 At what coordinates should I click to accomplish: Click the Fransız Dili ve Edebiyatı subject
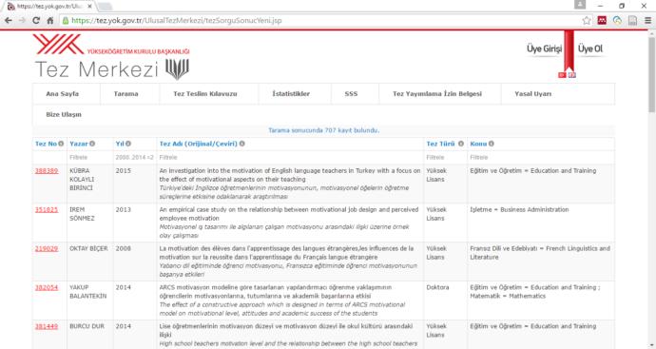click(x=540, y=253)
